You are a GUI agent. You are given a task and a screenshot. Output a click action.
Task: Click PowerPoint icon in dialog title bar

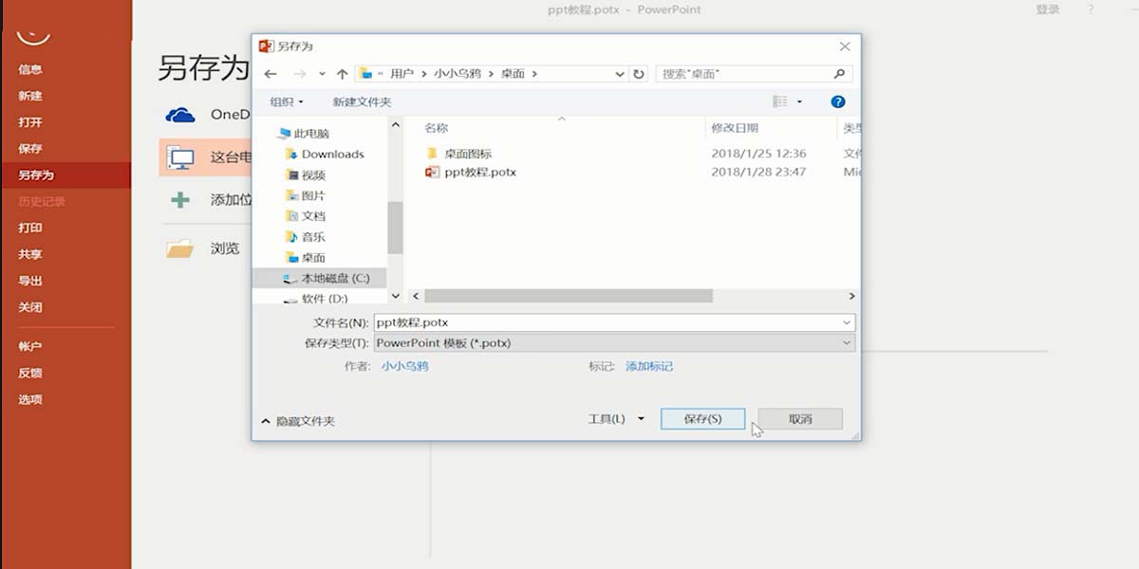[x=266, y=46]
